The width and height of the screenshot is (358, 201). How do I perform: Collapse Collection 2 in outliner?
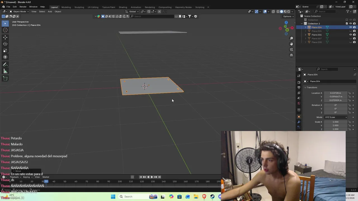pos(302,23)
